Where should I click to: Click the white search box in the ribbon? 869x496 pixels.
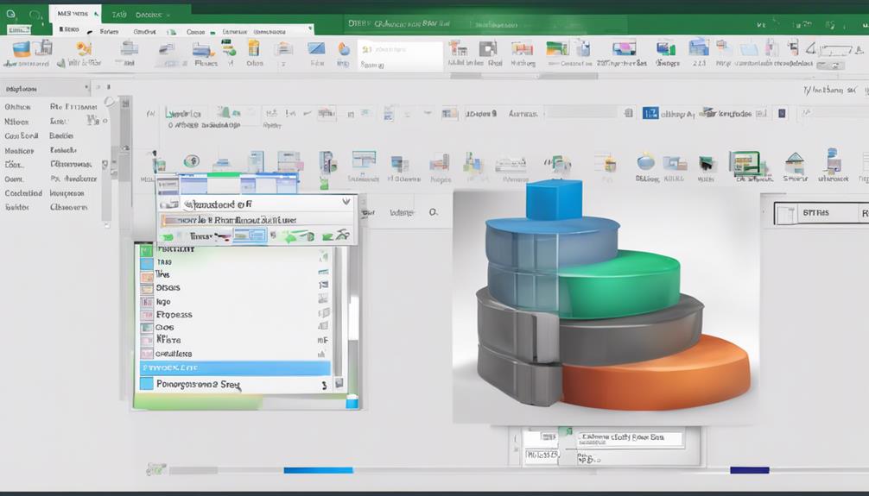pyautogui.click(x=400, y=56)
